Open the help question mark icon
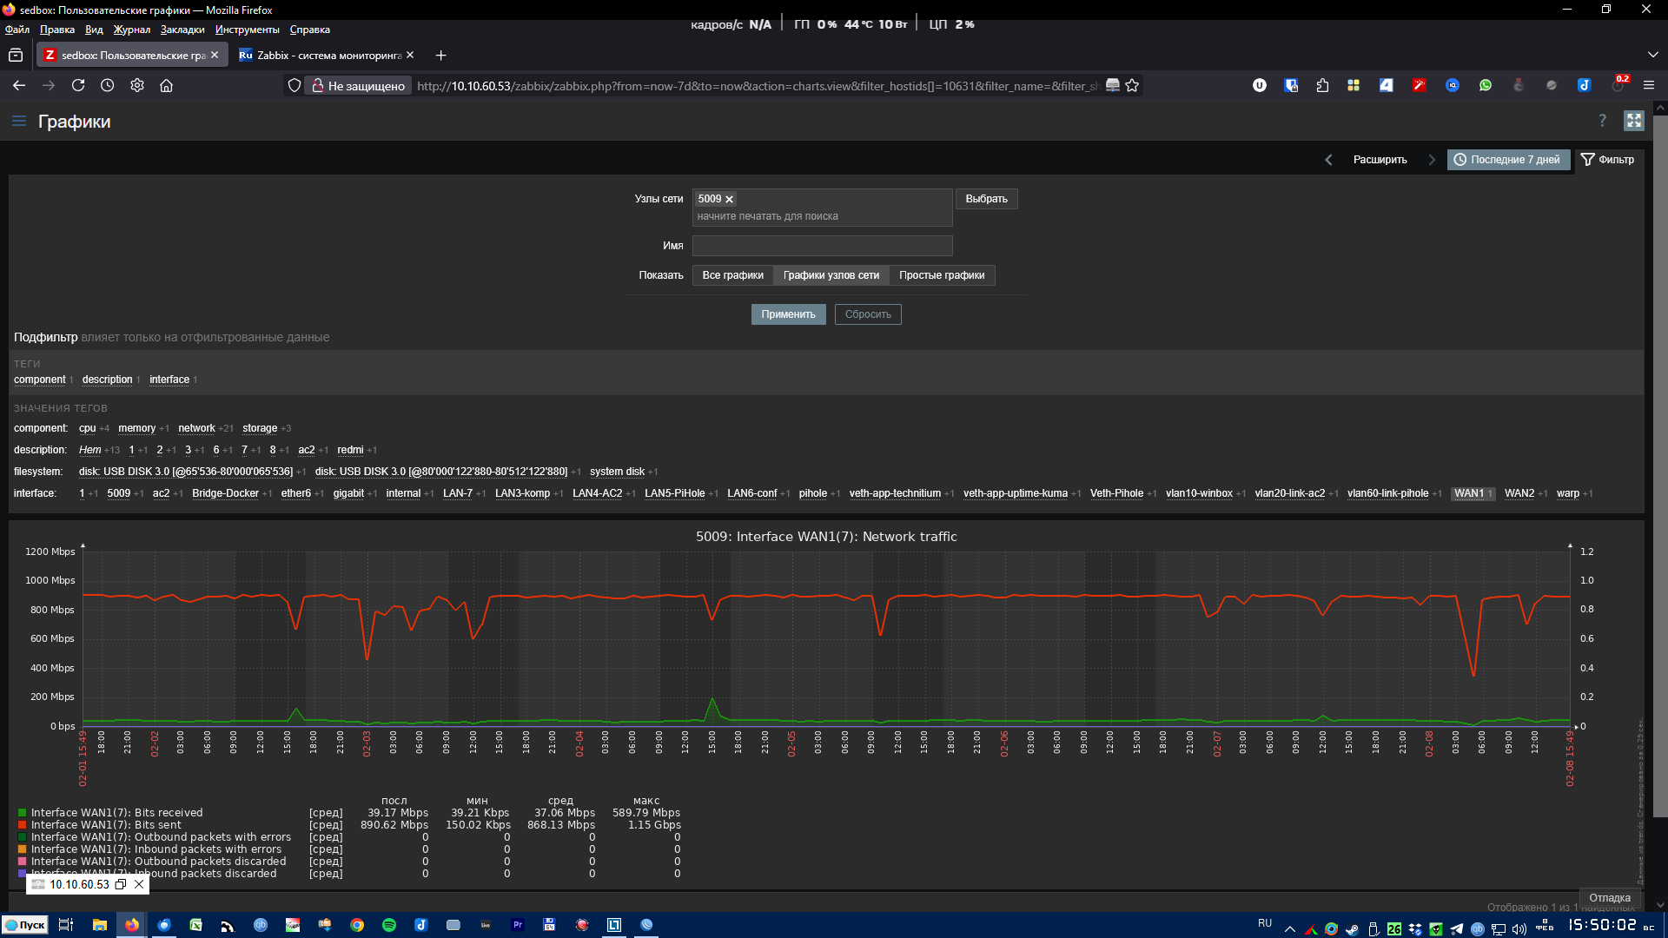The image size is (1668, 938). coord(1602,121)
